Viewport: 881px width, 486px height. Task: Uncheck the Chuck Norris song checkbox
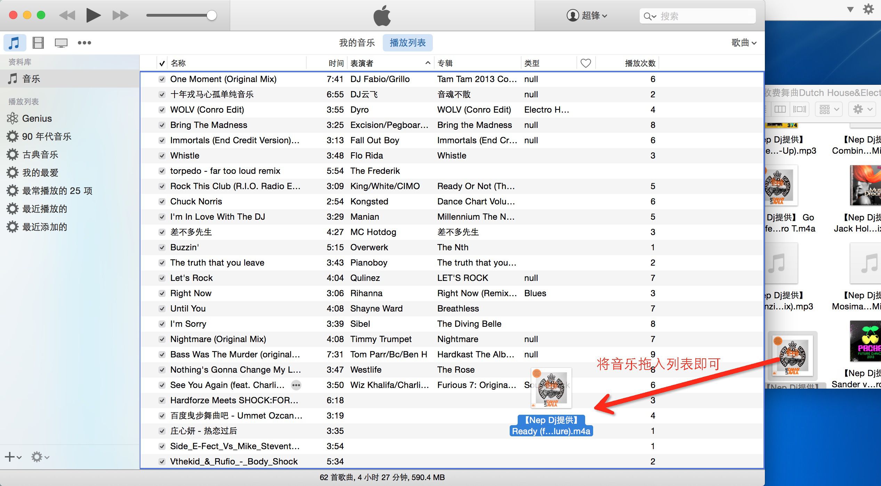[x=162, y=202]
